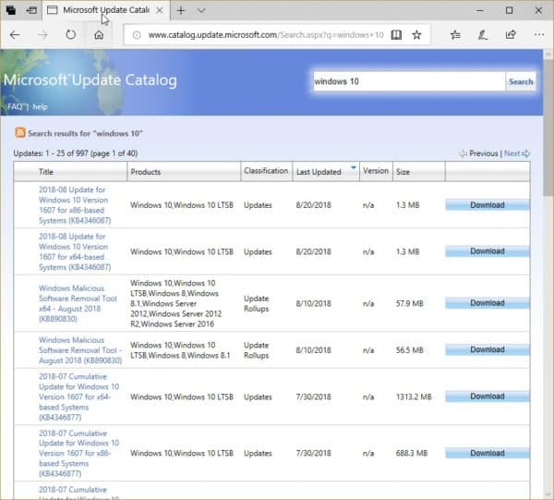Open reading view book icon

click(396, 34)
